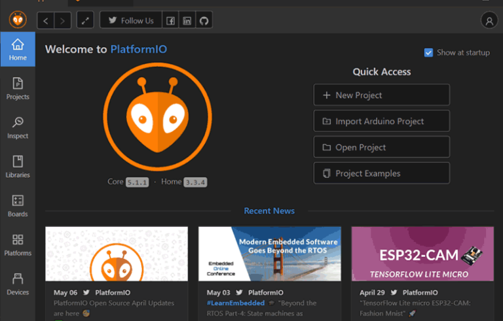Click the Home 3.3.4 version badge
503x321 pixels.
click(x=195, y=182)
